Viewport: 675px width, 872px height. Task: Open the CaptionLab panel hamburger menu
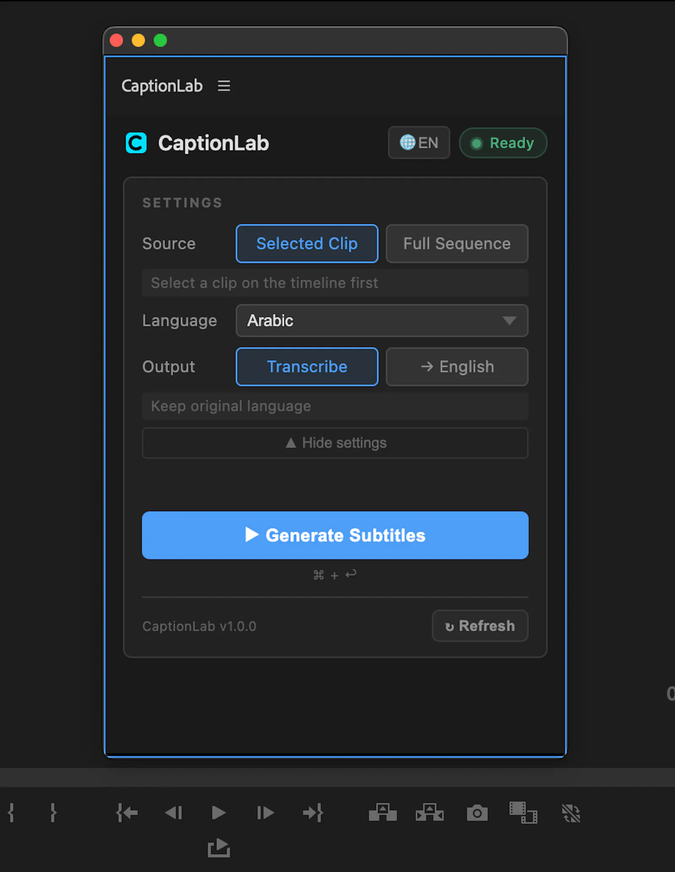pos(224,86)
